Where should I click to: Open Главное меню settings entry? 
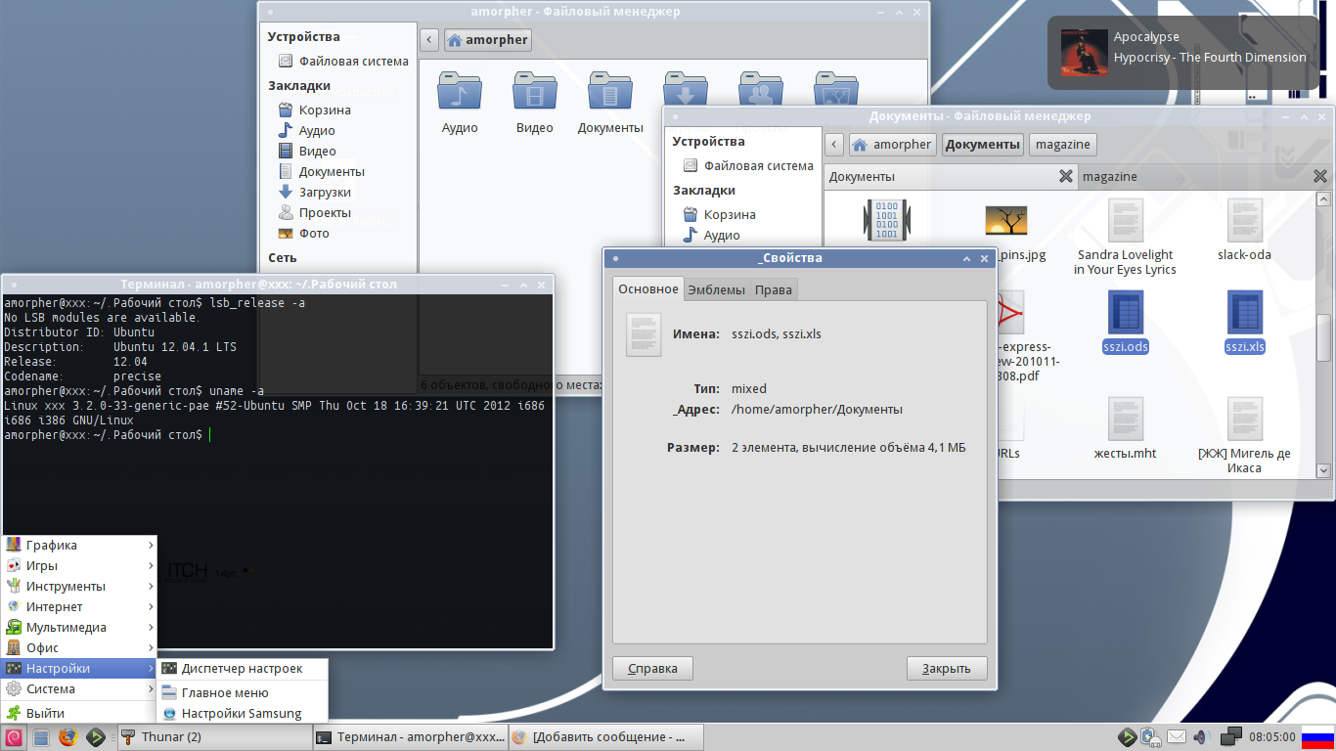tap(243, 692)
